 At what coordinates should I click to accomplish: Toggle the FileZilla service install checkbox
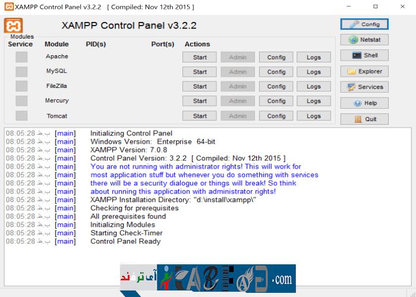[x=21, y=86]
